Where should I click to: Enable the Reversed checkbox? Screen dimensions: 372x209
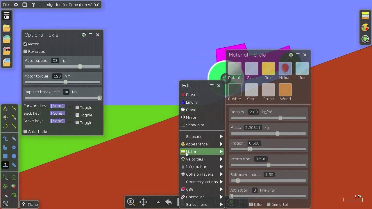tap(25, 51)
